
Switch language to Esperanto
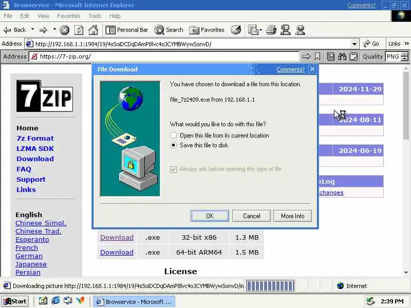(x=32, y=239)
